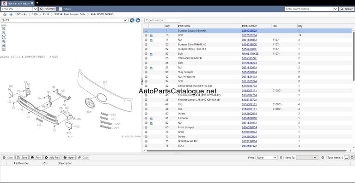Click the Save button in pick list

pyautogui.click(x=22, y=158)
